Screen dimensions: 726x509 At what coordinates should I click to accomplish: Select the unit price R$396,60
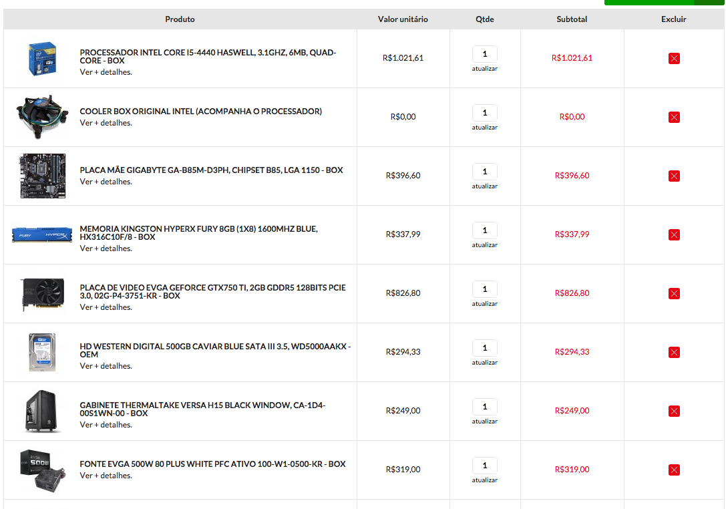403,176
